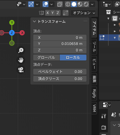120x135 pixels.
Task: Collapse the properties panel chevron
Action: click(x=114, y=125)
